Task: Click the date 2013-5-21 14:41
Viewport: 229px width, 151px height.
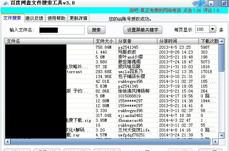Action: pyautogui.click(x=176, y=106)
